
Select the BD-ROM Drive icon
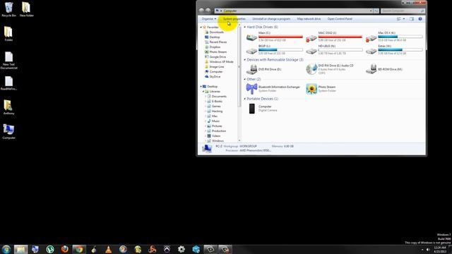371,69
